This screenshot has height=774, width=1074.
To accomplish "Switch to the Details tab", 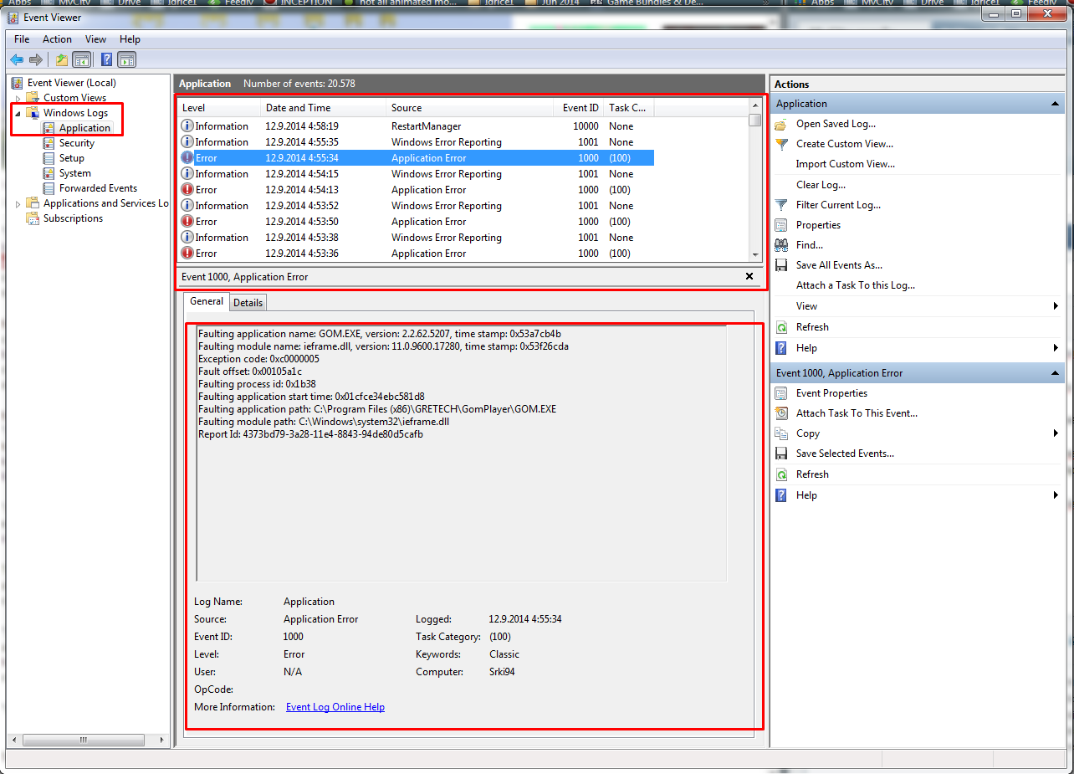I will coord(248,303).
